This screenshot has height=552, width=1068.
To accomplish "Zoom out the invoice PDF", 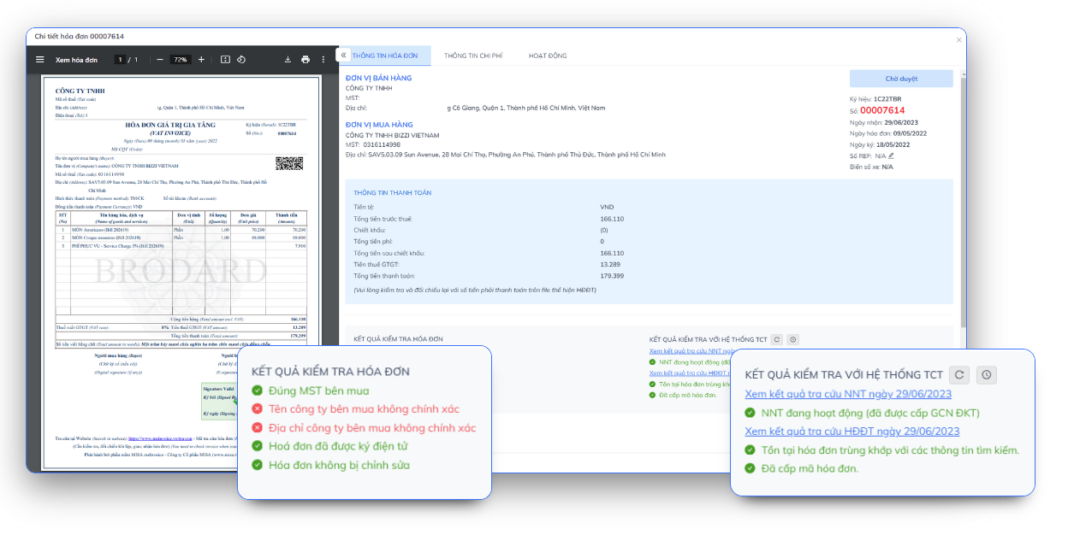I will 160,60.
